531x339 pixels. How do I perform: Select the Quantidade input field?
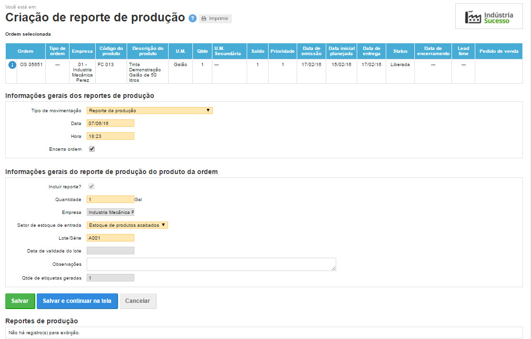(x=110, y=200)
